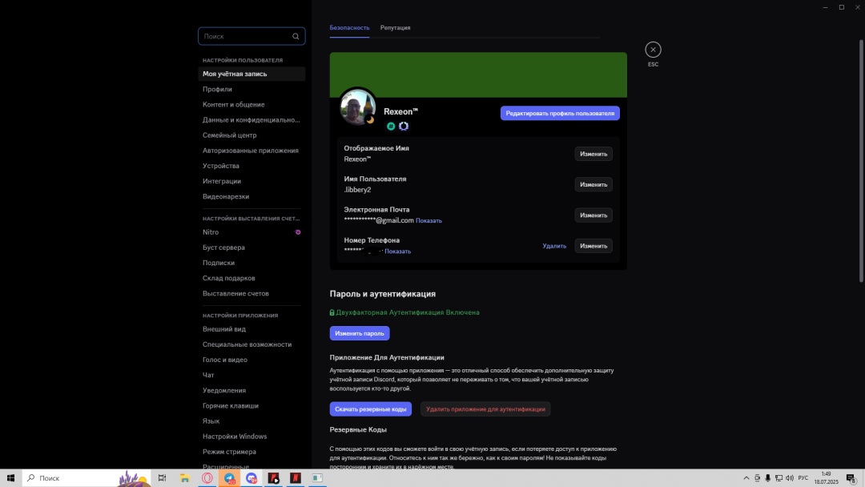865x487 pixels.
Task: Click Изменить next to Номер Телефона
Action: coord(593,246)
